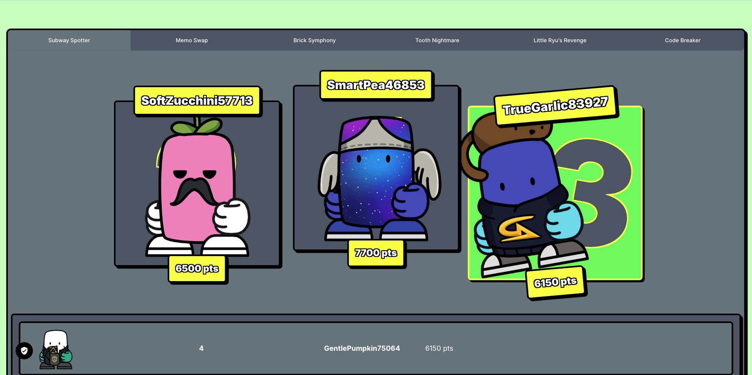Click the 7700 pts score badge
The image size is (752, 375).
376,253
